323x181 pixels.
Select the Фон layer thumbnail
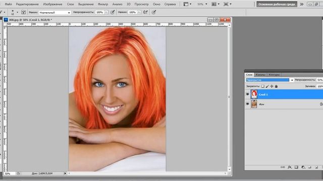[x=254, y=104]
